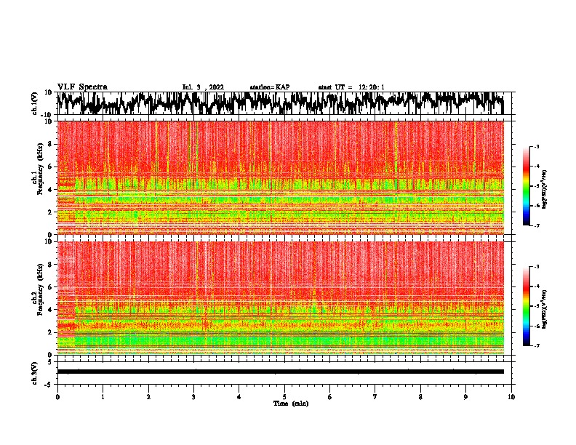
Task: Click the "2" tick on the time axis
Action: [148, 397]
